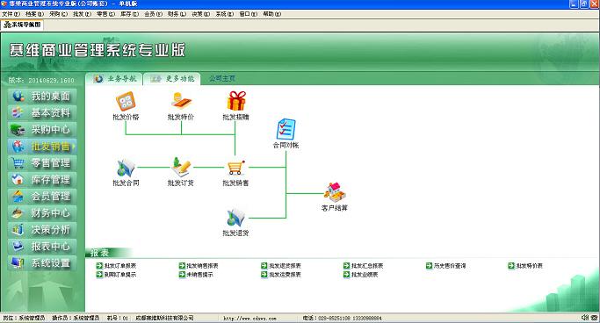Open the 批发价格 calculator icon
This screenshot has height=323, width=600.
click(126, 101)
